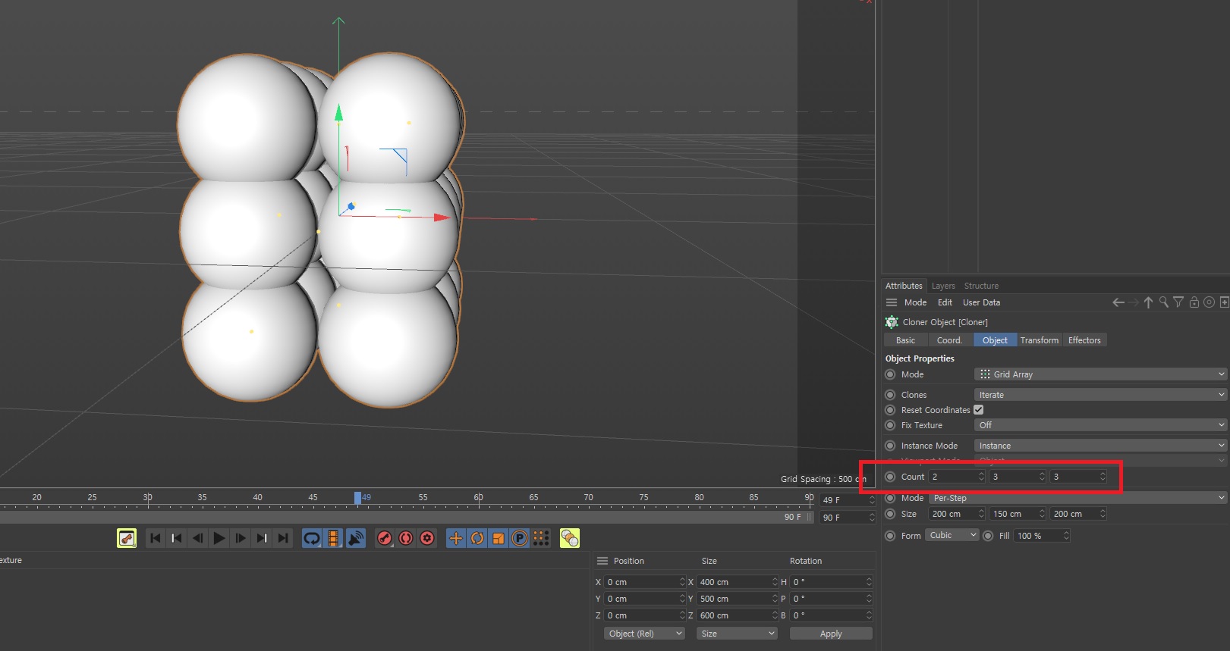This screenshot has height=651, width=1230.
Task: Go to the previous key button
Action: point(177,538)
